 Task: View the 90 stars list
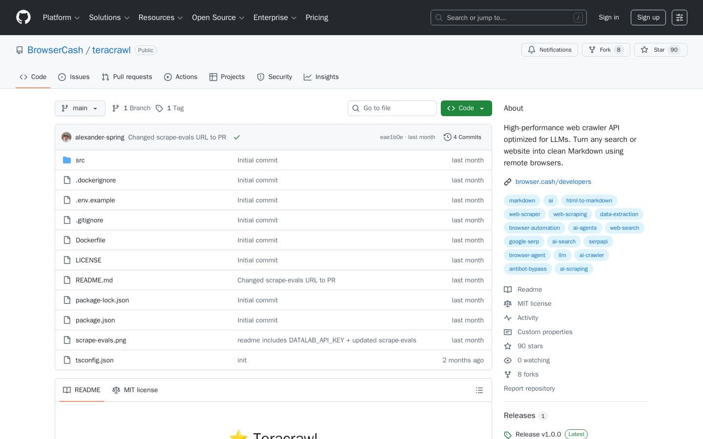[x=523, y=346]
